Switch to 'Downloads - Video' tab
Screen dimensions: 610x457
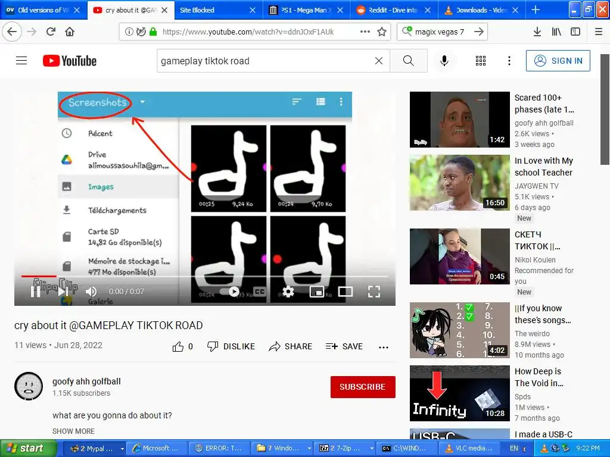[x=481, y=10]
